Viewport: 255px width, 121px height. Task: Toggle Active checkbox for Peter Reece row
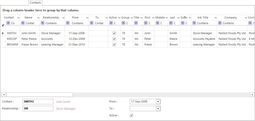click(x=114, y=39)
